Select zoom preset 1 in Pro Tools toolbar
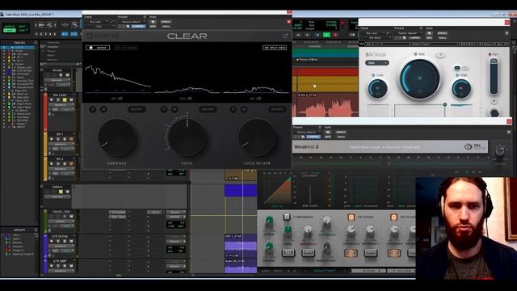This screenshot has width=517, height=291. pyautogui.click(x=36, y=34)
